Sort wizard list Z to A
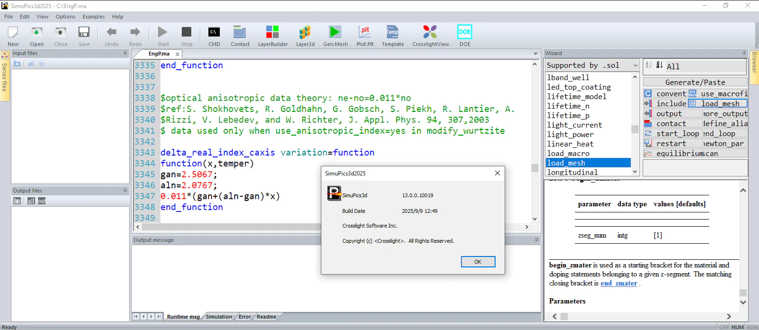 click(659, 65)
